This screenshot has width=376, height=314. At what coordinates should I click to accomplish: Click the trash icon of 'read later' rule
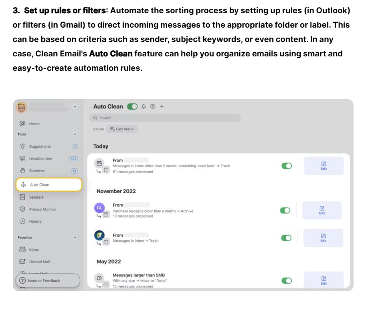[x=106, y=170]
